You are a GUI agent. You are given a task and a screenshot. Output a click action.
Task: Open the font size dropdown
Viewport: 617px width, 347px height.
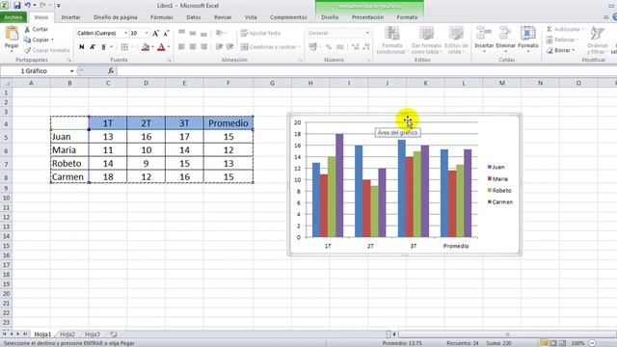147,33
